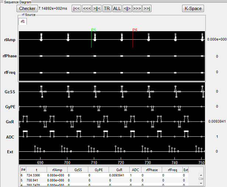The height and width of the screenshot is (187, 227).
Task: Click the rfPhase column header
Action: pyautogui.click(x=152, y=170)
